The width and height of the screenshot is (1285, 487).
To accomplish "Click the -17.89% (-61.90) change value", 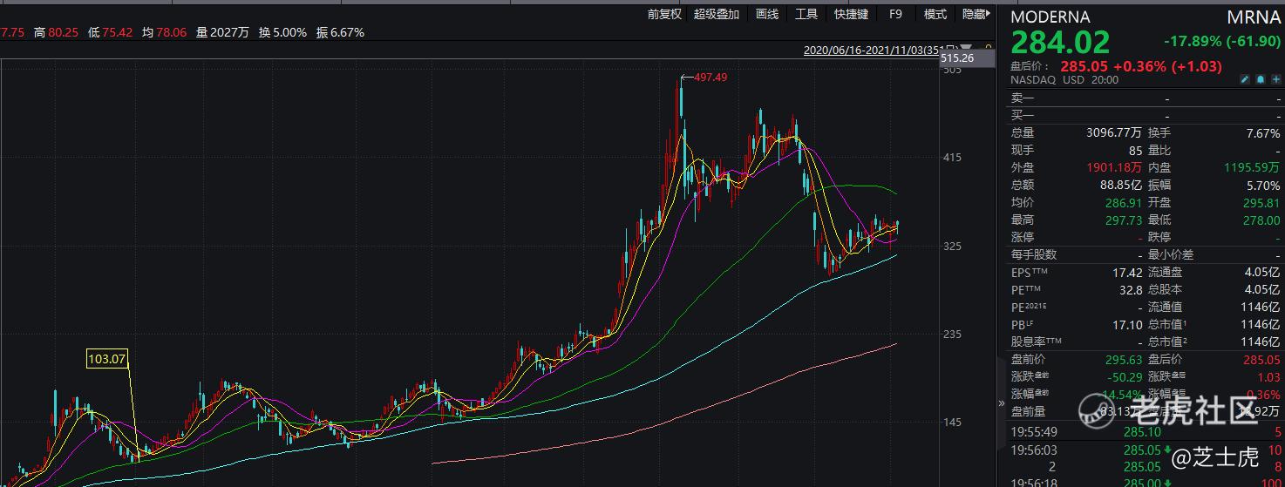I will click(1222, 42).
